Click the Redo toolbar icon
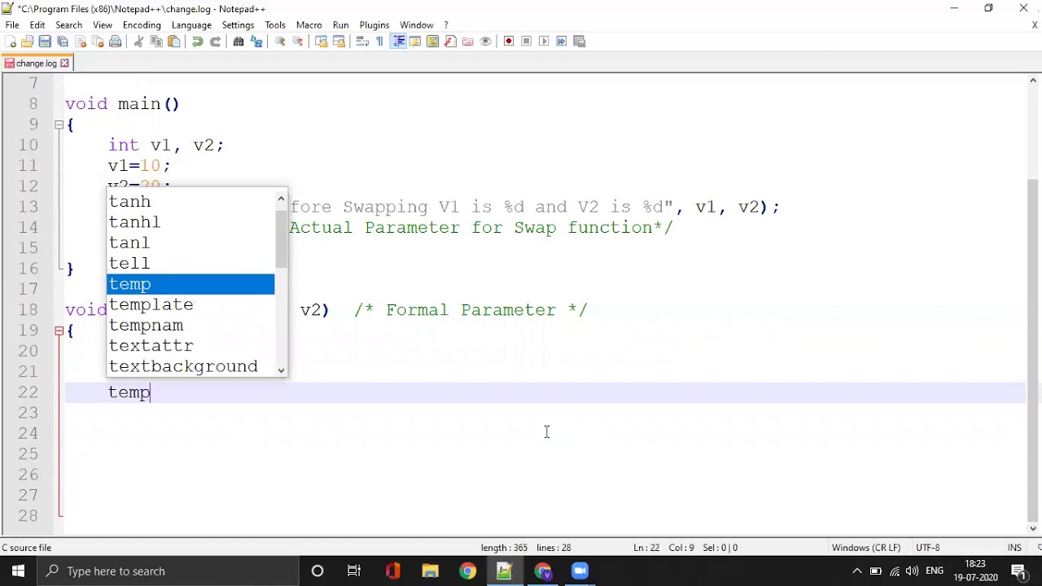Image resolution: width=1042 pixels, height=586 pixels. [x=215, y=42]
